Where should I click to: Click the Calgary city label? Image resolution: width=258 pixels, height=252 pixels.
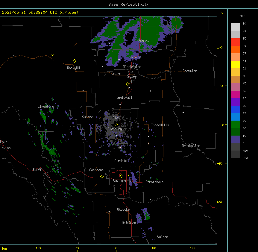(119, 180)
